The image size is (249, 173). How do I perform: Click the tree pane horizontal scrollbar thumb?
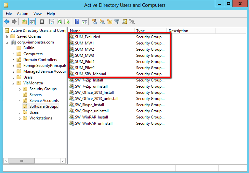tap(22, 161)
